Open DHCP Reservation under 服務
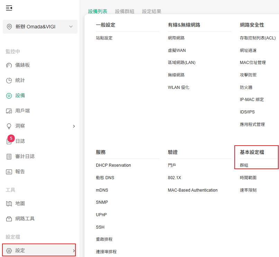Screen dimensions: 279x257 point(113,165)
